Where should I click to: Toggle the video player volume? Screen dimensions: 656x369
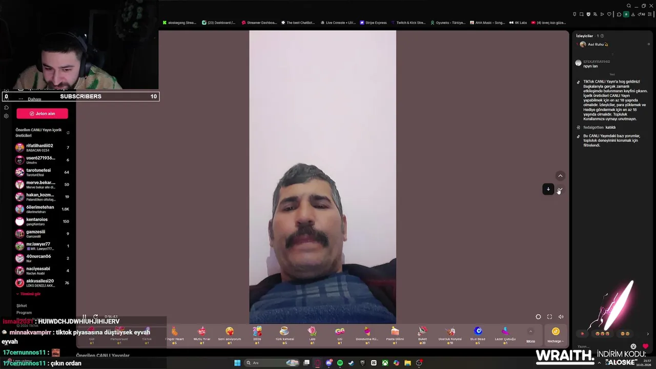coord(561,317)
